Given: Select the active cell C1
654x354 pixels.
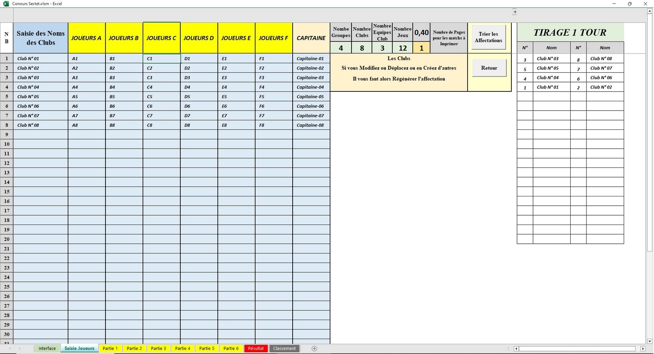Looking at the screenshot, I should pyautogui.click(x=161, y=58).
